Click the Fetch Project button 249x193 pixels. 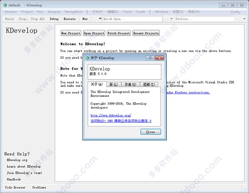119,33
